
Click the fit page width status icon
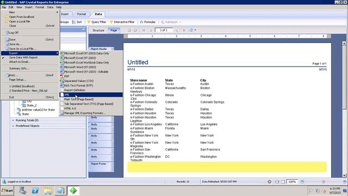[x=277, y=182]
